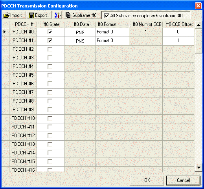Enable the PDCCH #9 state checkbox
Screen dimensions: 204x189
coord(50,110)
